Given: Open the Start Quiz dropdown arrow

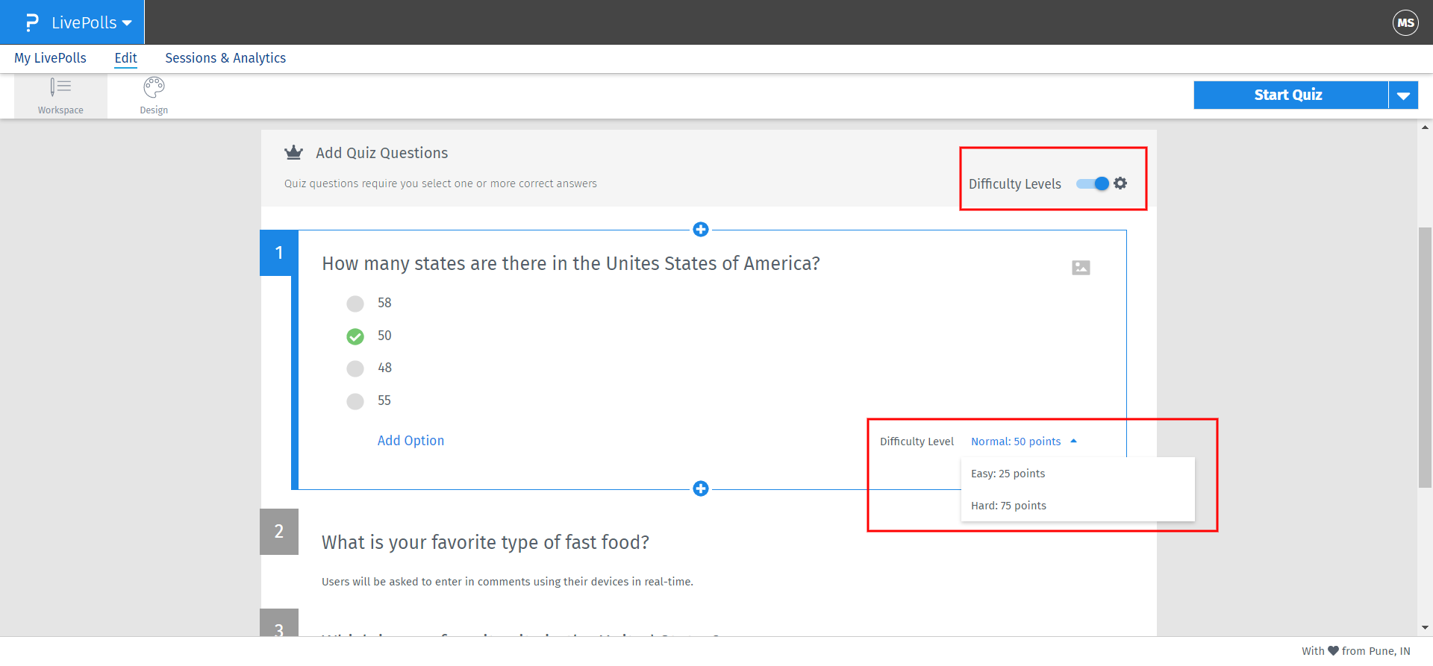Looking at the screenshot, I should (x=1403, y=95).
